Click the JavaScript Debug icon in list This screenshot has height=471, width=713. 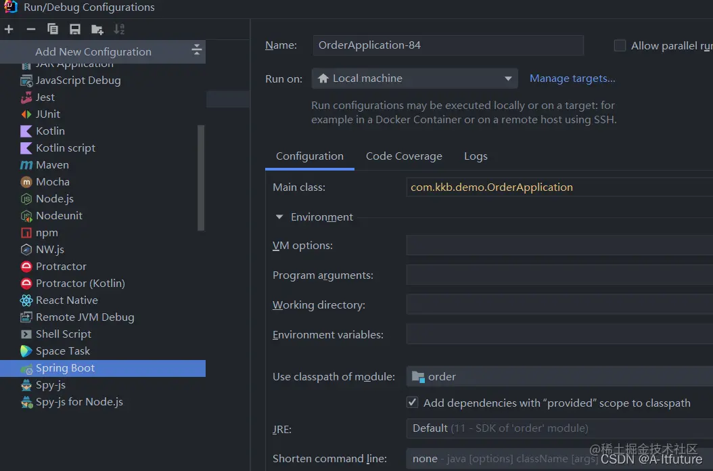point(26,81)
